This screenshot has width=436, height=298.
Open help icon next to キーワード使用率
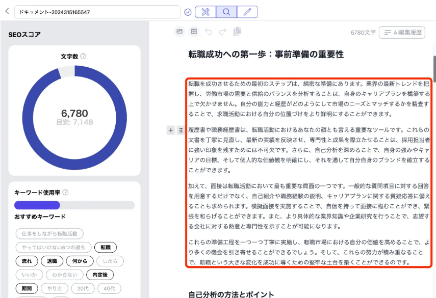coord(65,192)
